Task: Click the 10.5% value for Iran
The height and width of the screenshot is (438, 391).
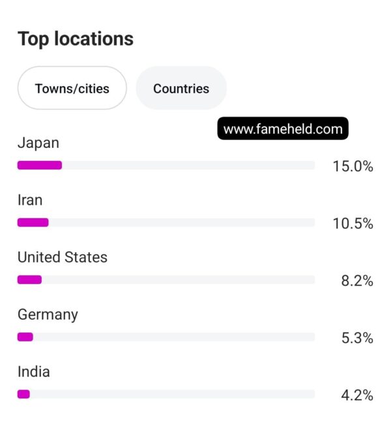Action: point(353,224)
